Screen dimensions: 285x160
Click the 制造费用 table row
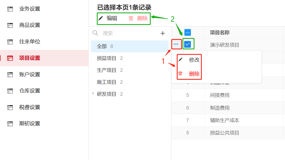click(220, 108)
